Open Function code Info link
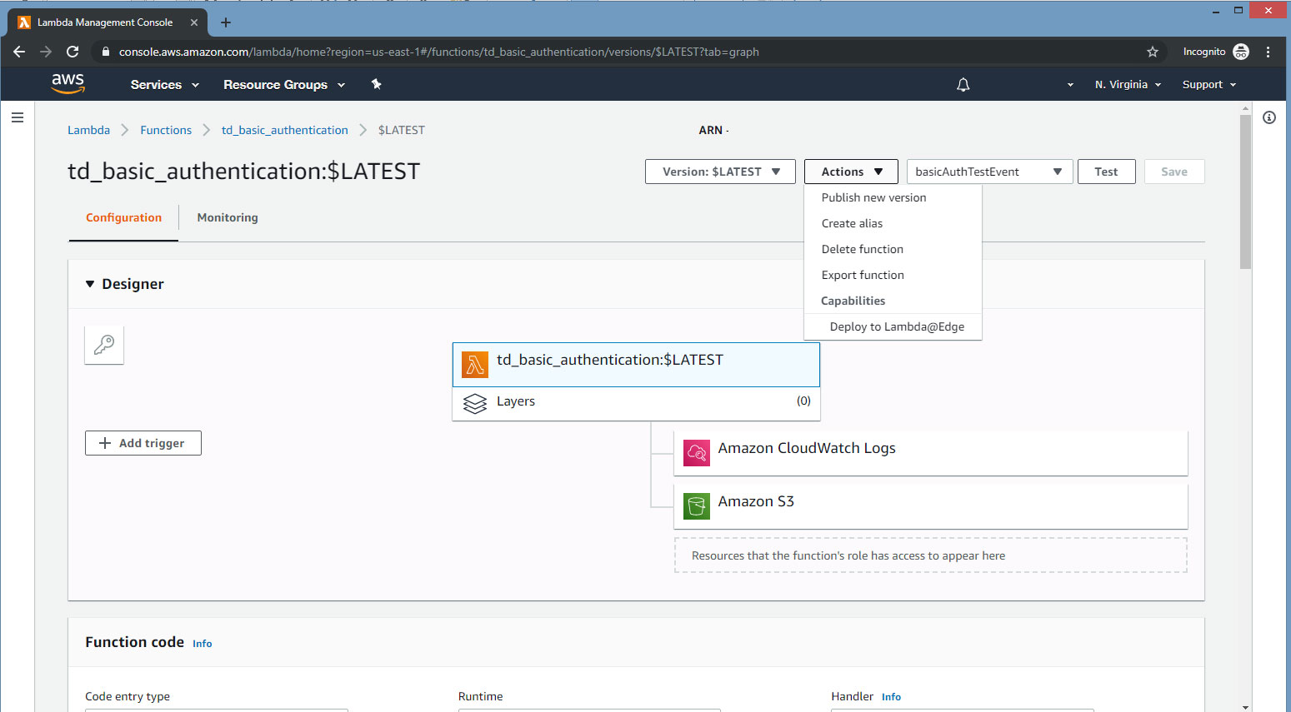The height and width of the screenshot is (712, 1291). pos(203,644)
